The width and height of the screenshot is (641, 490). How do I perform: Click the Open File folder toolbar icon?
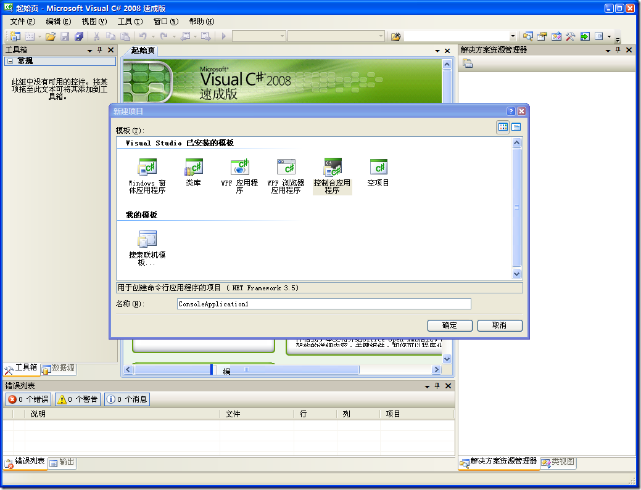(x=51, y=36)
